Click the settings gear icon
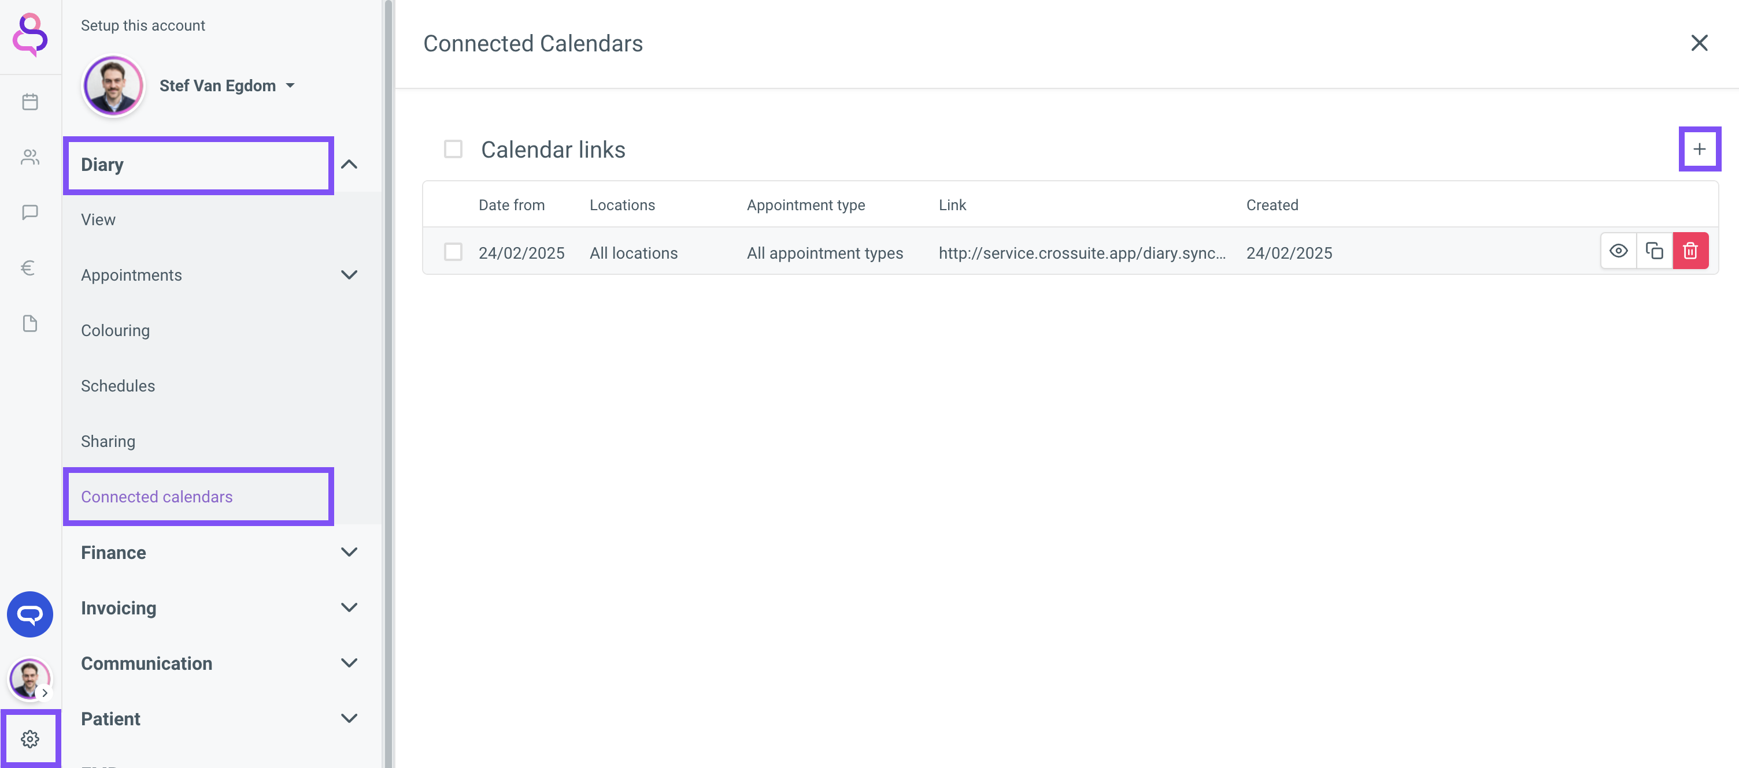 [x=29, y=739]
